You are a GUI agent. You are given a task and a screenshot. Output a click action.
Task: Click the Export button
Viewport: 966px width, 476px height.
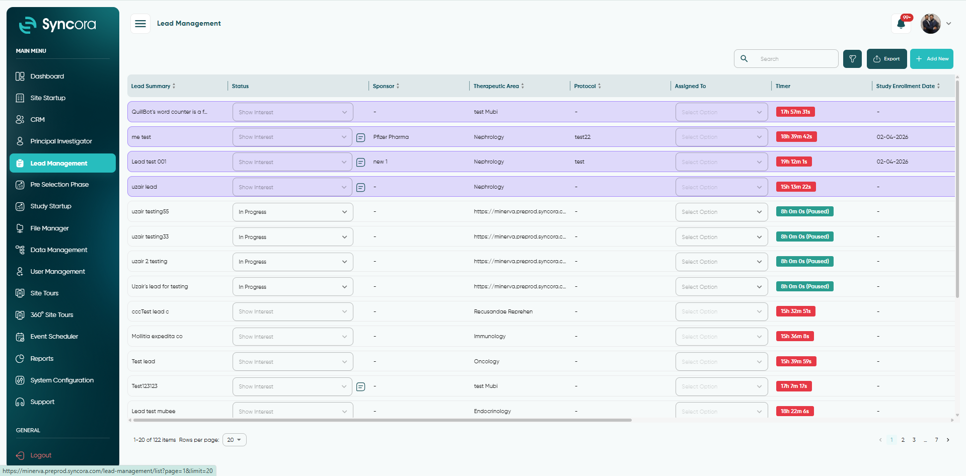[886, 59]
